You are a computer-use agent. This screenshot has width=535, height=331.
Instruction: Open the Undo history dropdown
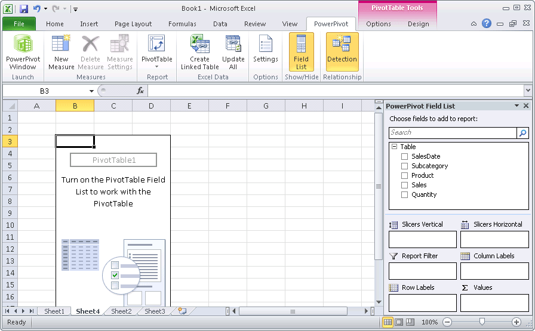pos(45,8)
